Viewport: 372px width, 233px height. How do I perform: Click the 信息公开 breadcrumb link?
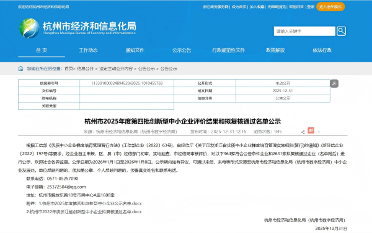85,69
